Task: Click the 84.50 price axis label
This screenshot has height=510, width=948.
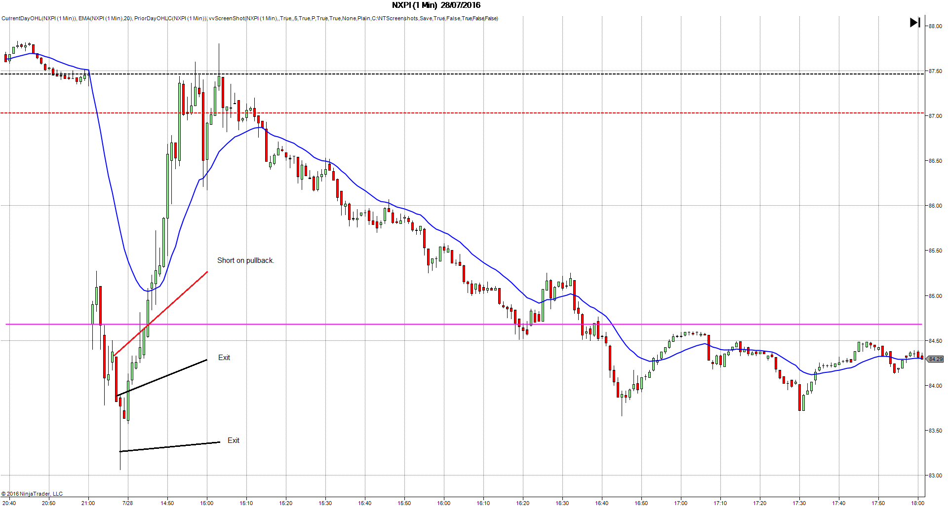Action: pyautogui.click(x=935, y=341)
